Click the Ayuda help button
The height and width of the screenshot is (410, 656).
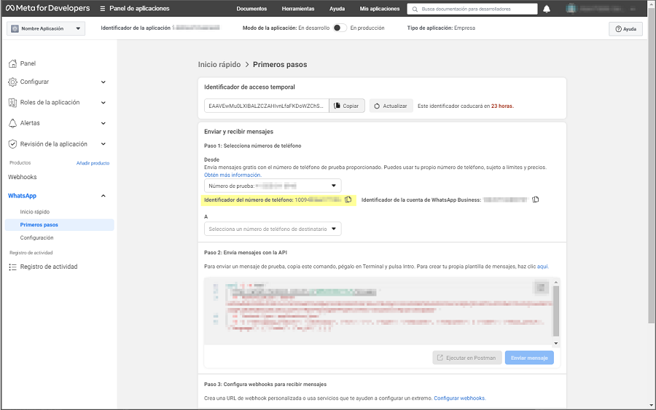click(x=625, y=29)
